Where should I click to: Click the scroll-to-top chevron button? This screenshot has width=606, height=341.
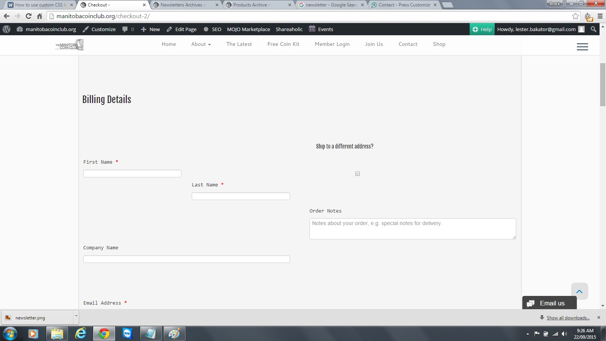click(x=579, y=291)
